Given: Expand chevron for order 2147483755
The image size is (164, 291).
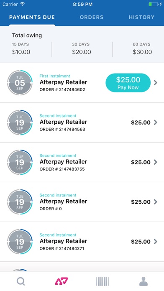Looking at the screenshot, I should coord(156,162).
